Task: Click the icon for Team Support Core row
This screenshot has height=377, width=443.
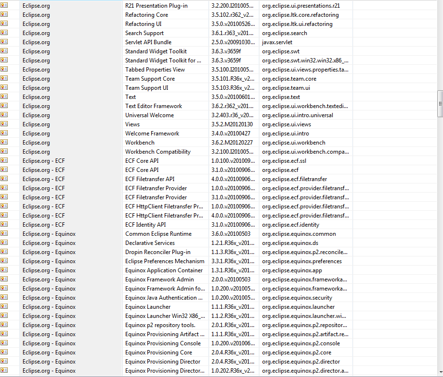Action: [4, 78]
